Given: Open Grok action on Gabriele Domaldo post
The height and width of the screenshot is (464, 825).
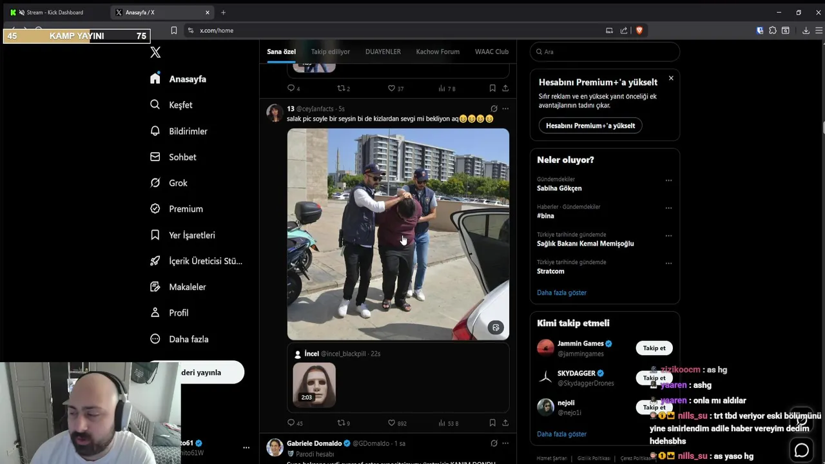Looking at the screenshot, I should click(494, 443).
